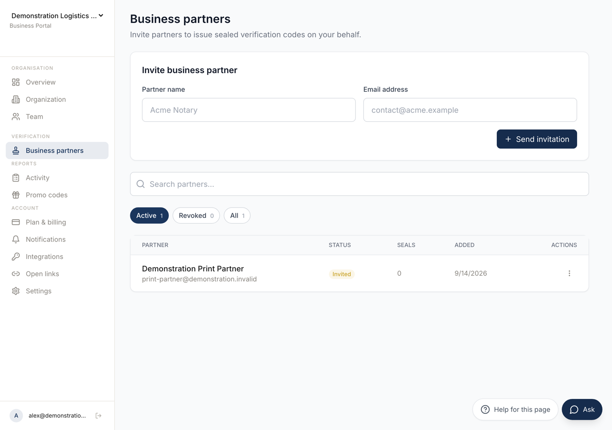Navigate to Open links

click(x=57, y=274)
